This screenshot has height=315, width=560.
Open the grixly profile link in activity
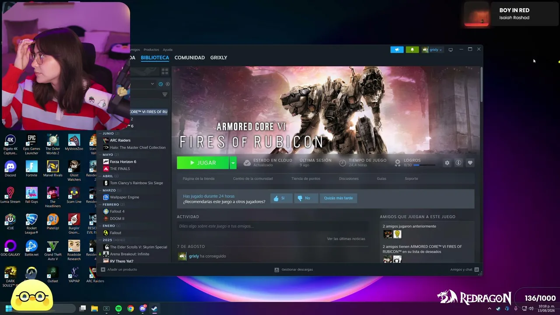click(194, 256)
